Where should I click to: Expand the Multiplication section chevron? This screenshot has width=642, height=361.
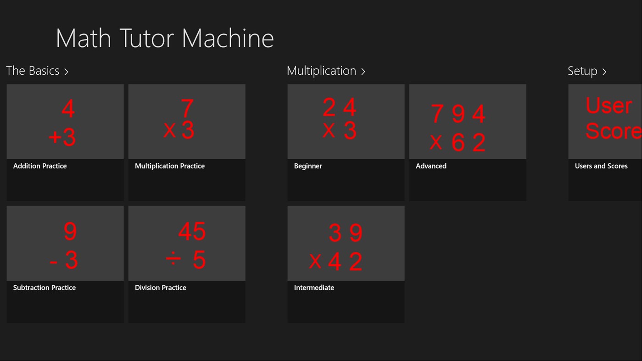363,72
